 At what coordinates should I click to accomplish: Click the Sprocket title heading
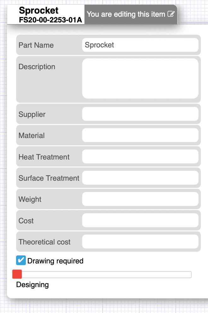(x=39, y=10)
